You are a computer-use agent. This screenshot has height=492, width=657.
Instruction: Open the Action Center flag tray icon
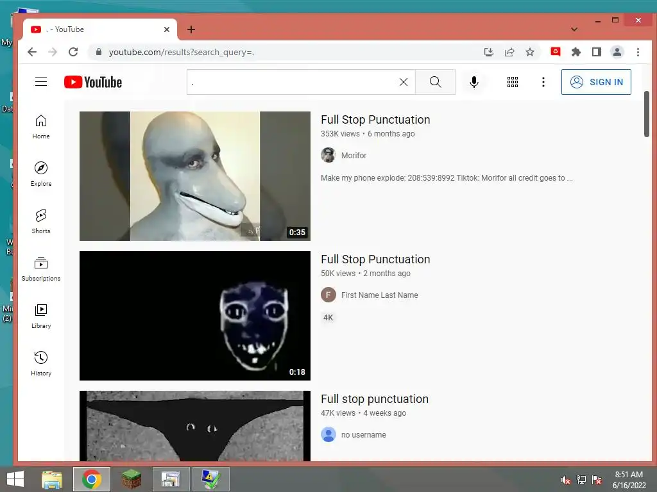tap(597, 480)
